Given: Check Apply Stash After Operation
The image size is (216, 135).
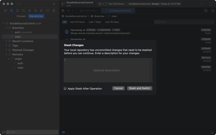Looking at the screenshot, I should (65, 88).
